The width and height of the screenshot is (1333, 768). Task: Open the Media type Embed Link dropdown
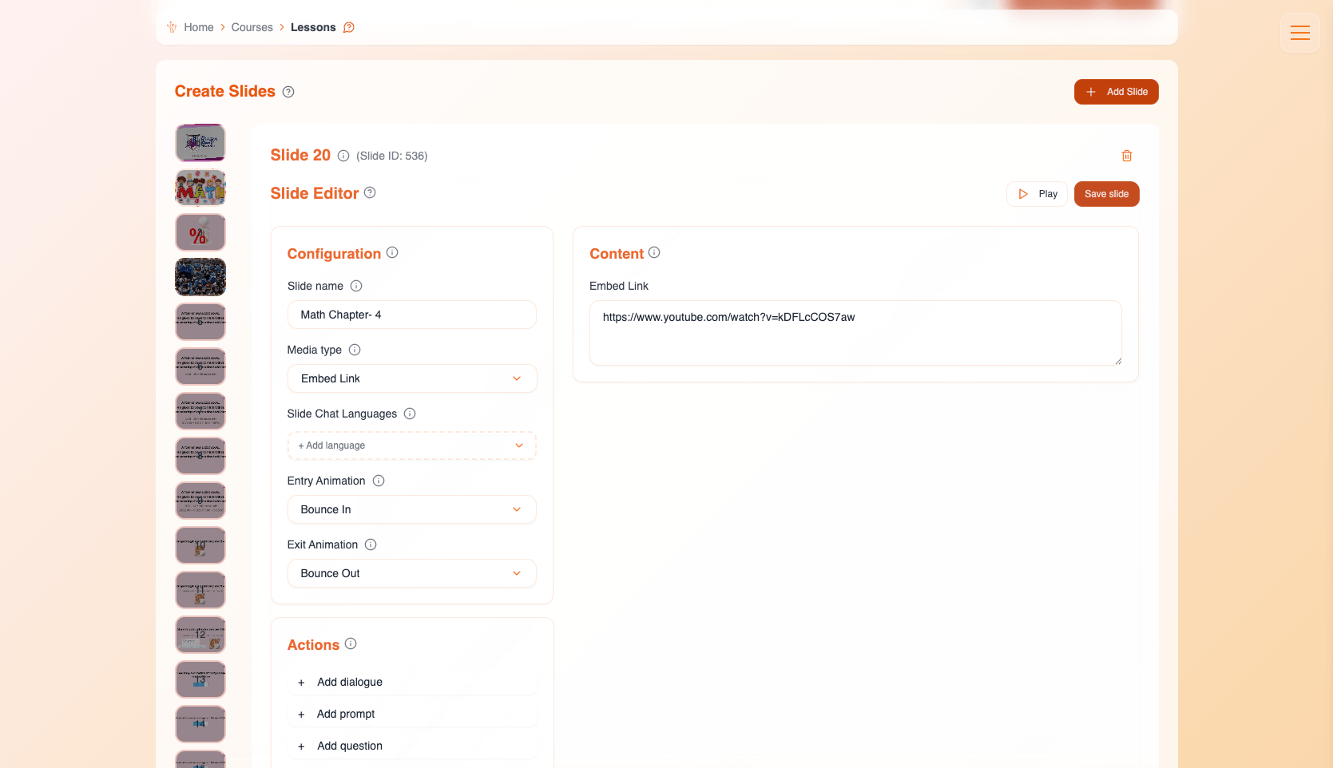412,378
